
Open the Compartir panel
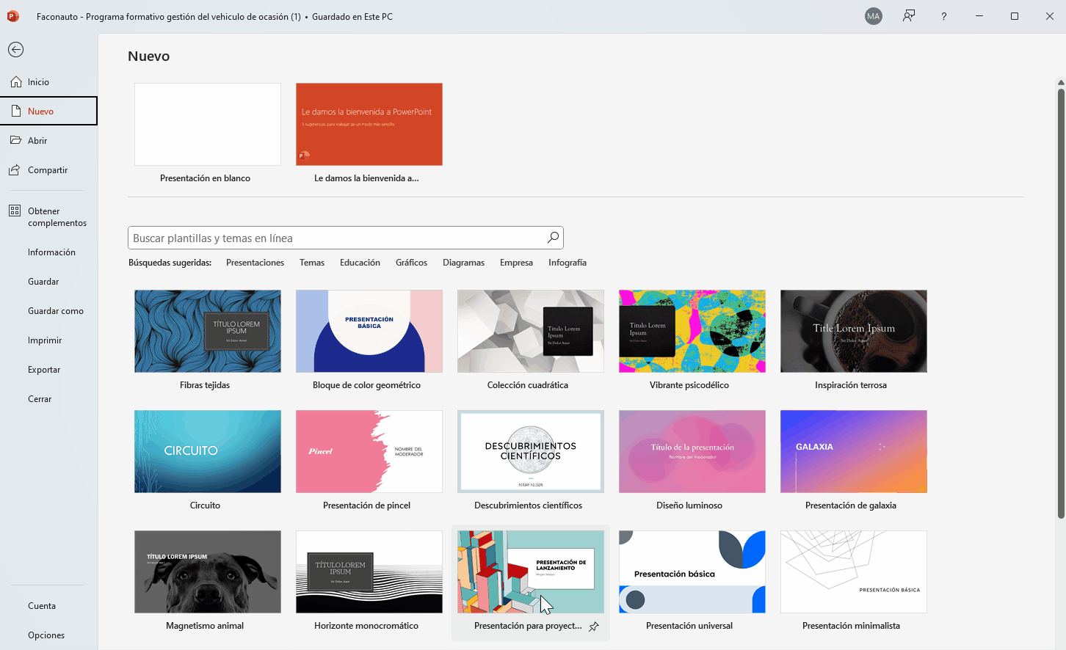(x=47, y=169)
